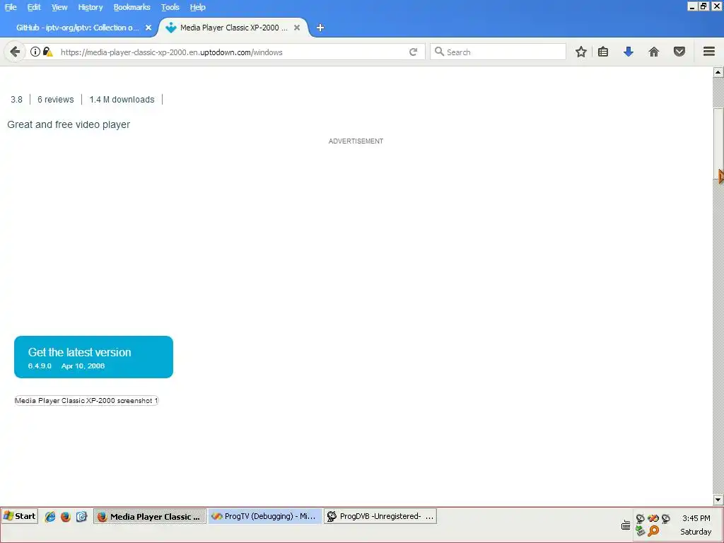
Task: Open the Help menu
Action: tap(198, 7)
